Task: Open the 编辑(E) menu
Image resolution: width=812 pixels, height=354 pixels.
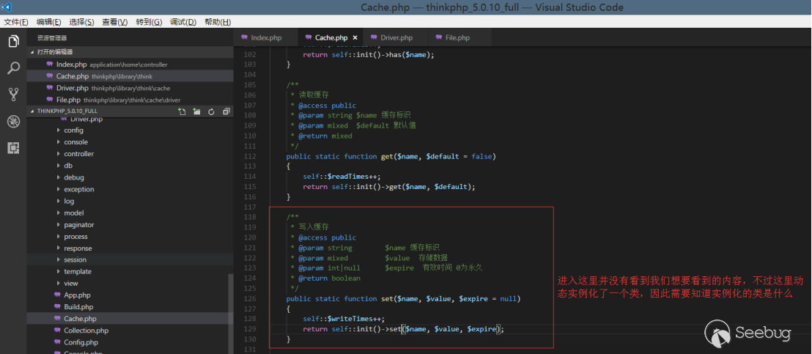Action: pos(48,22)
